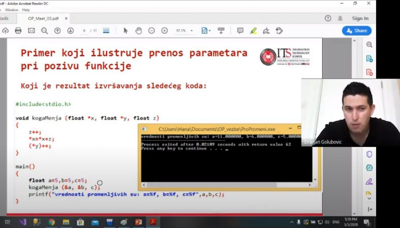Click the Zoom out minus icon
The image size is (400, 228).
(x=152, y=31)
